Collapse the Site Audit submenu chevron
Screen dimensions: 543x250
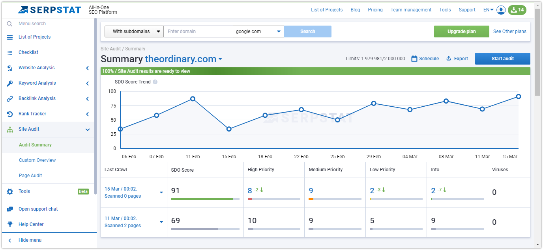click(x=88, y=129)
